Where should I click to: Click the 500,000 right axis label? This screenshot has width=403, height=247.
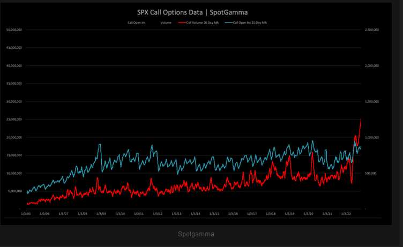pyautogui.click(x=371, y=173)
